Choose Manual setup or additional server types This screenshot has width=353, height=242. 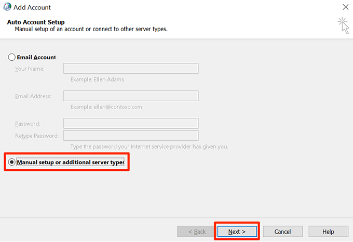pyautogui.click(x=12, y=162)
